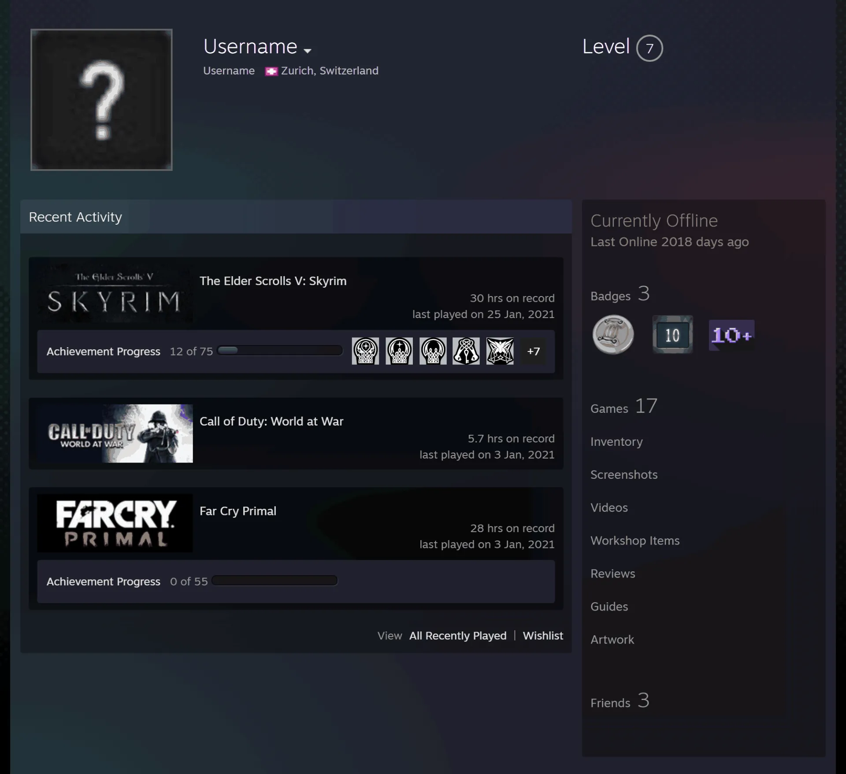Click the fourth Skyrim achievement icon
Screen dimensions: 846x774
pos(466,351)
